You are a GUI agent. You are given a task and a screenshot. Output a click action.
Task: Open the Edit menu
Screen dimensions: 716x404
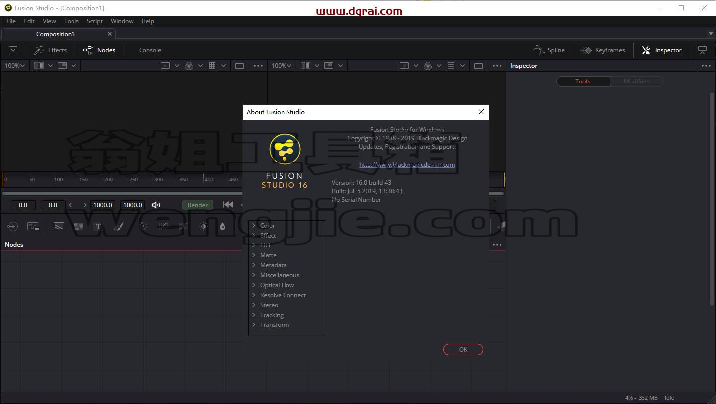pos(29,21)
